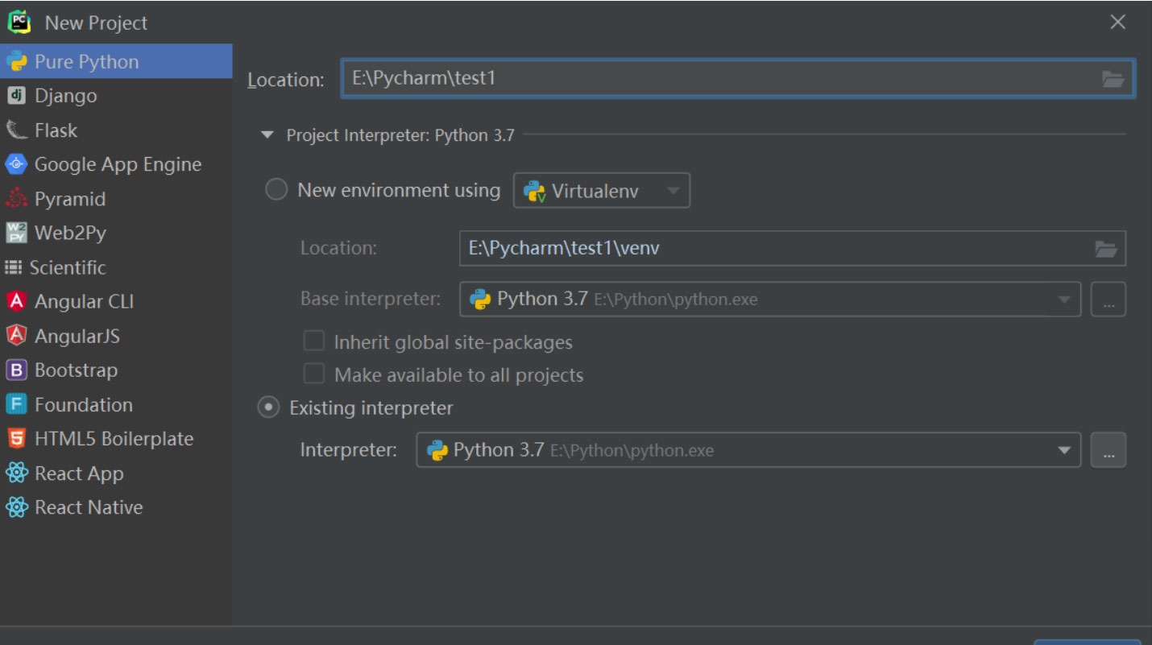
Task: Choose Pyramid project type
Action: point(116,199)
